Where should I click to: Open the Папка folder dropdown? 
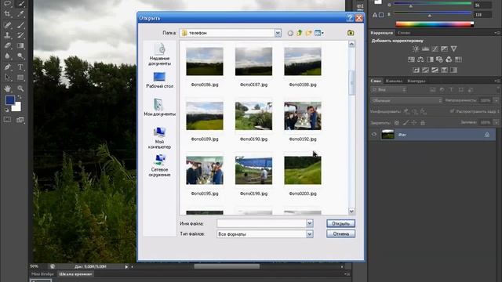[x=278, y=33]
